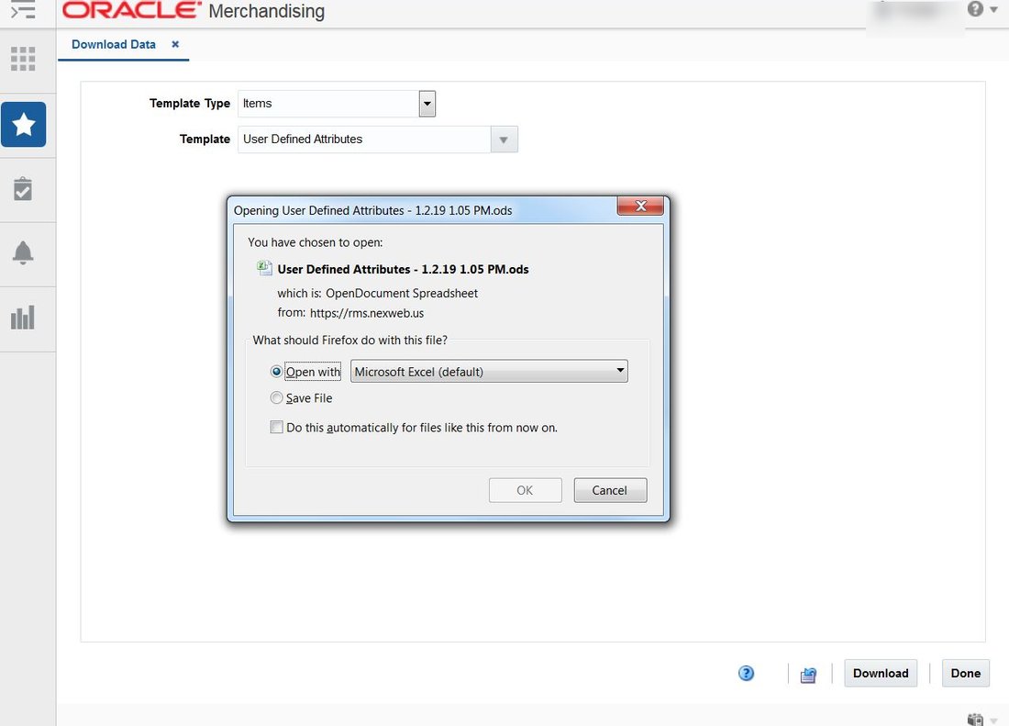Click the blue help icon beside Download
Image resolution: width=1009 pixels, height=726 pixels.
tap(746, 673)
